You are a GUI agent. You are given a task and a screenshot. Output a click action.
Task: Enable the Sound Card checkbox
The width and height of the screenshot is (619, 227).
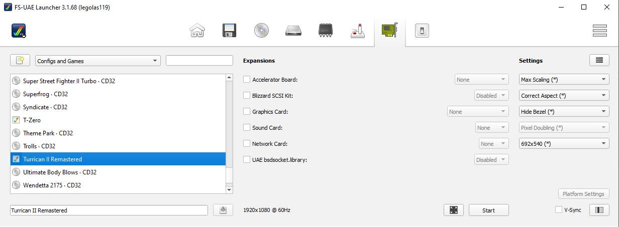(x=247, y=127)
